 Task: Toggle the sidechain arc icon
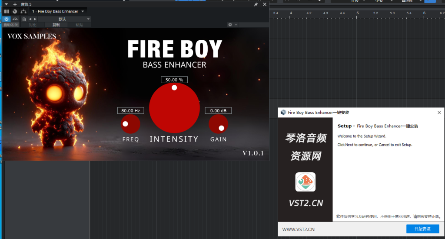click(15, 19)
